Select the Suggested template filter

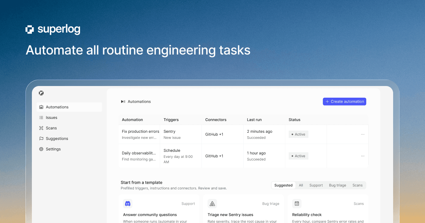click(283, 185)
